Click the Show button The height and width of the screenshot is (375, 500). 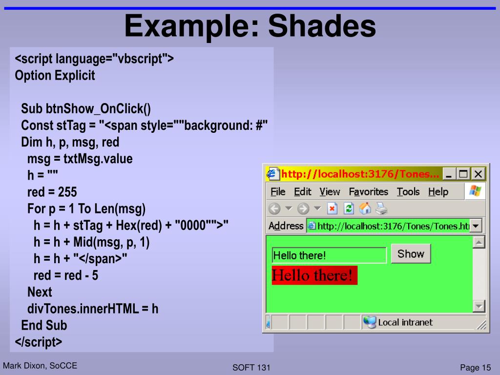pyautogui.click(x=411, y=254)
